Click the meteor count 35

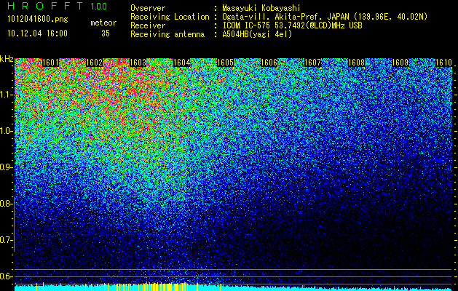click(106, 33)
